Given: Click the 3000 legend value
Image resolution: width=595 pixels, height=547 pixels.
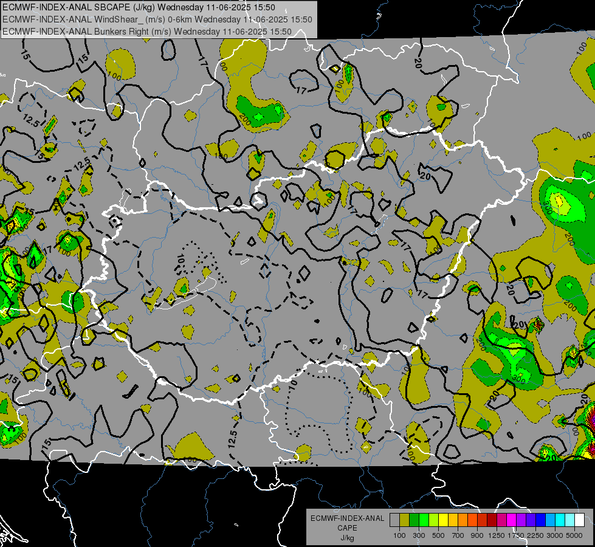Looking at the screenshot, I should tap(555, 535).
